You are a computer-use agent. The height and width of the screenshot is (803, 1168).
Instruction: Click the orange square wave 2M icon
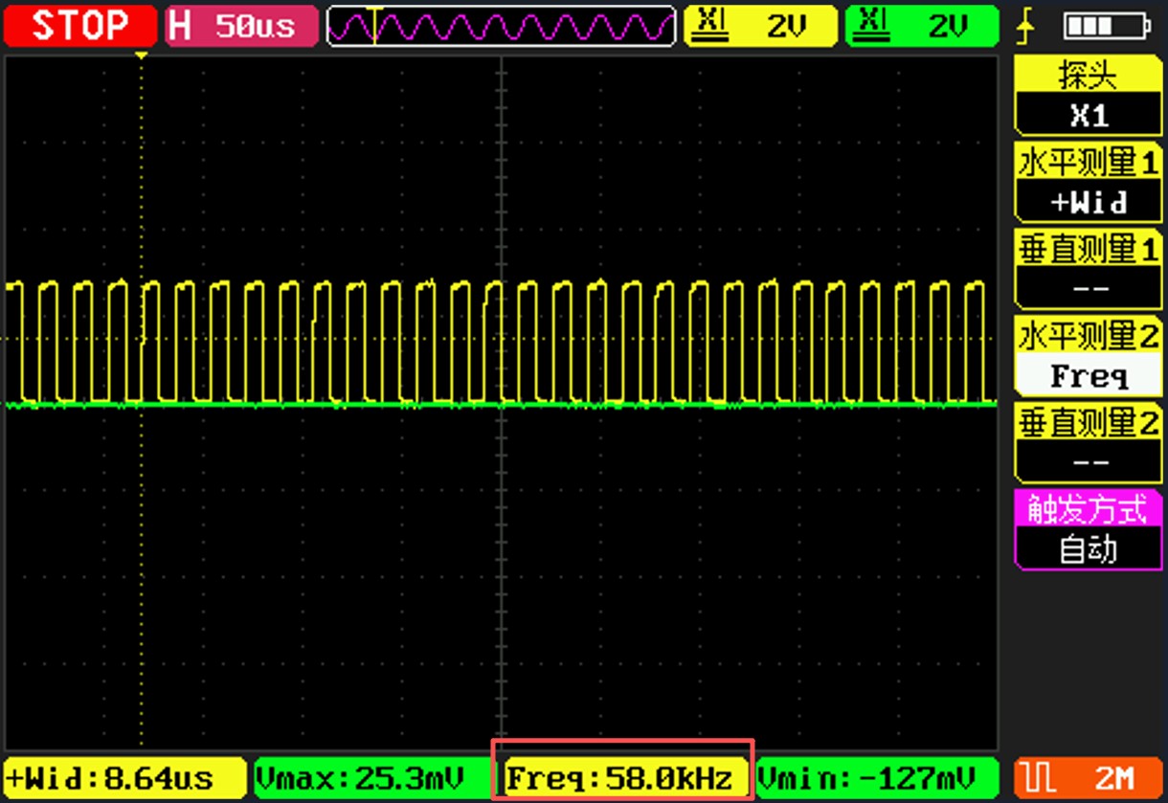[x=1089, y=776]
